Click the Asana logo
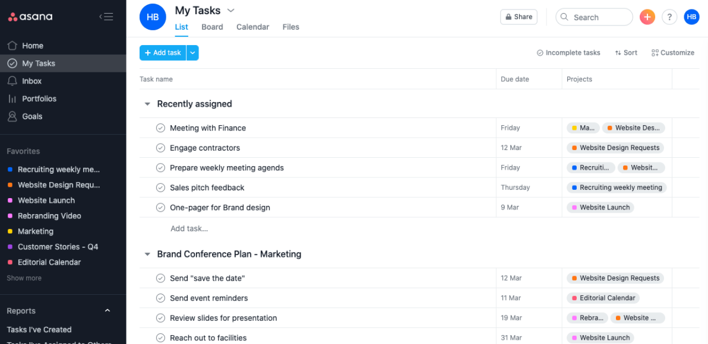This screenshot has height=344, width=708. [x=30, y=17]
